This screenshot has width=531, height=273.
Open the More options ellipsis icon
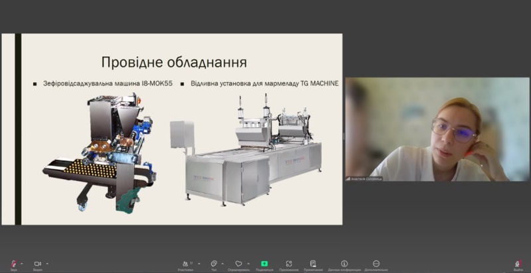376,263
